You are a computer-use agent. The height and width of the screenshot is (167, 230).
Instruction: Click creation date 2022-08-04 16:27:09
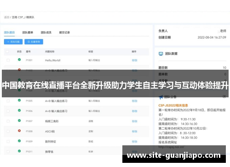(x=212, y=37)
